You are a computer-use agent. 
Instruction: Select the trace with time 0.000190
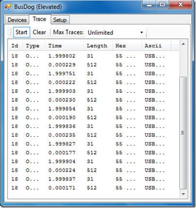(x=94, y=117)
